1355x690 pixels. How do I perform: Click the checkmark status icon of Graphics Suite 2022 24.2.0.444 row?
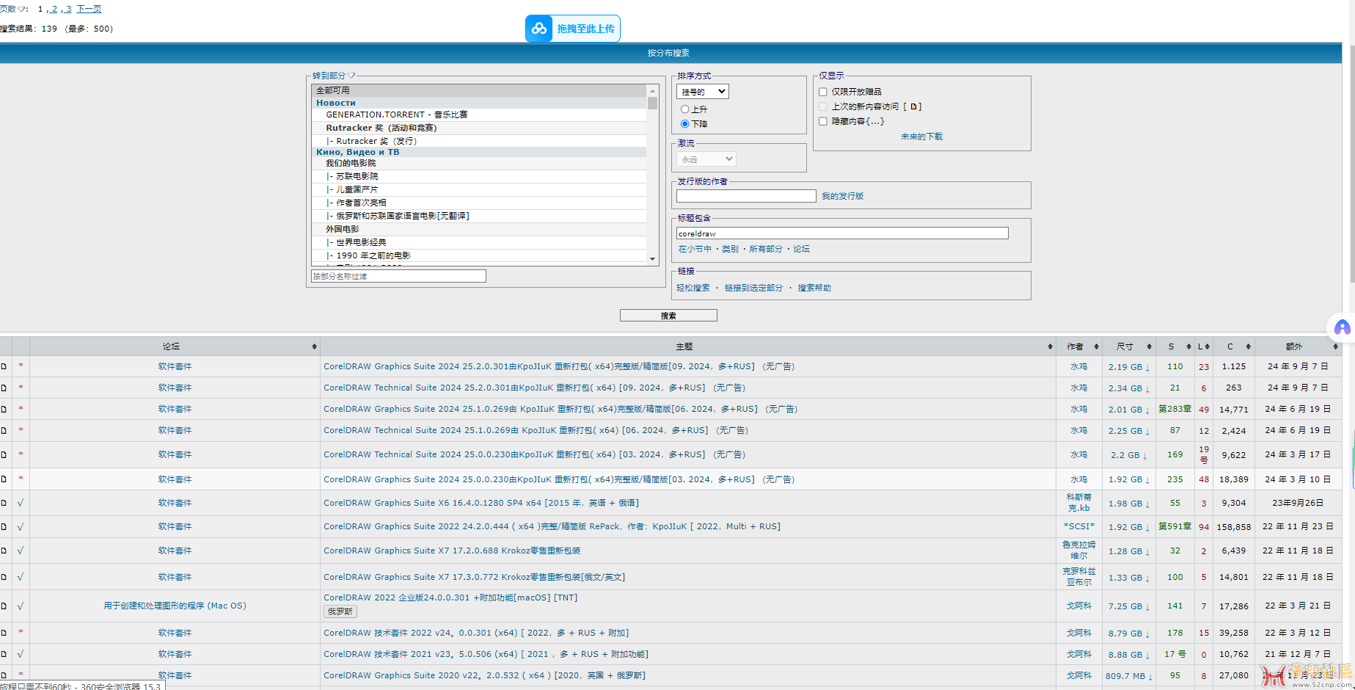click(21, 526)
